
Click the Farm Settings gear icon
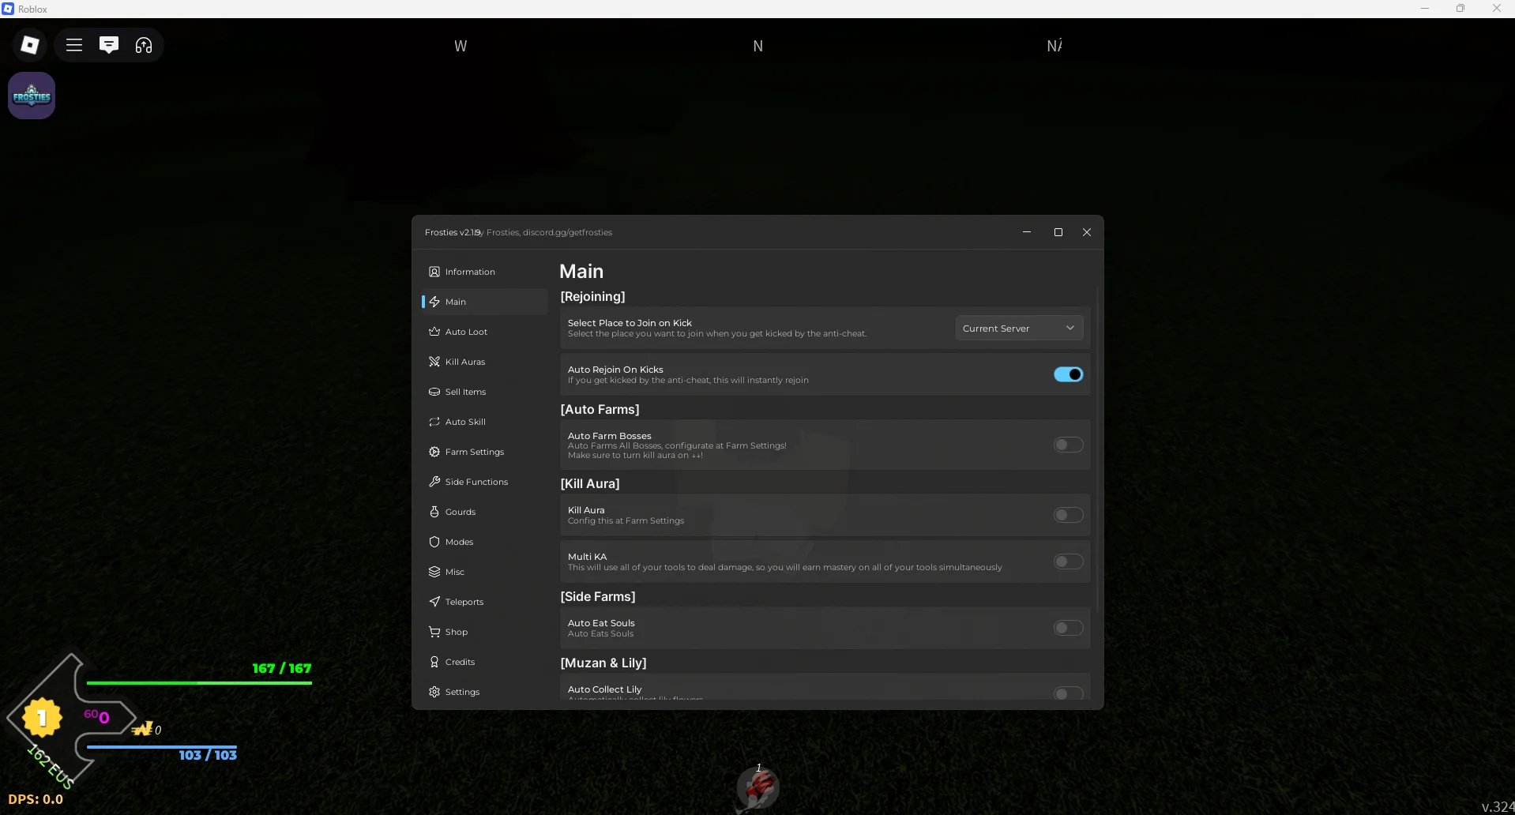click(434, 452)
